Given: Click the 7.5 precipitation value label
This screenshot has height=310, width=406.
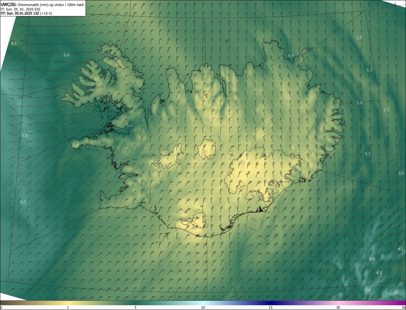Looking at the screenshot, I should pyautogui.click(x=396, y=293).
